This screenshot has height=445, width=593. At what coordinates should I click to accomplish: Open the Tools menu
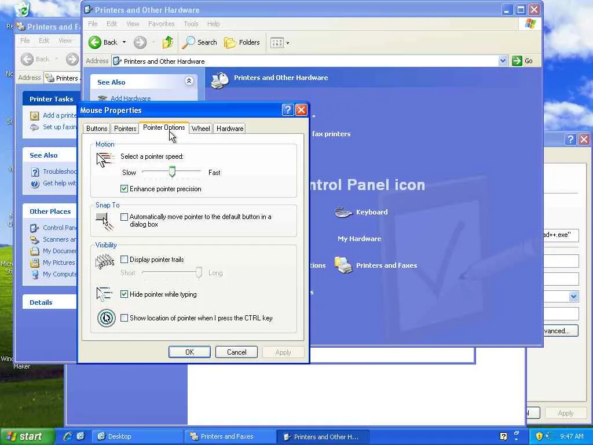(x=191, y=24)
